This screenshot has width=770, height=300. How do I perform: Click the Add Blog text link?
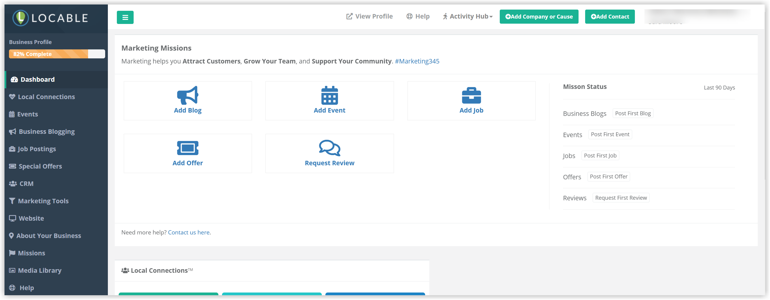(x=188, y=110)
